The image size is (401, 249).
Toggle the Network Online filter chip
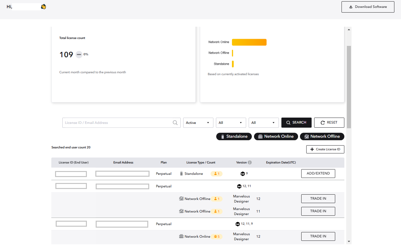[276, 136]
